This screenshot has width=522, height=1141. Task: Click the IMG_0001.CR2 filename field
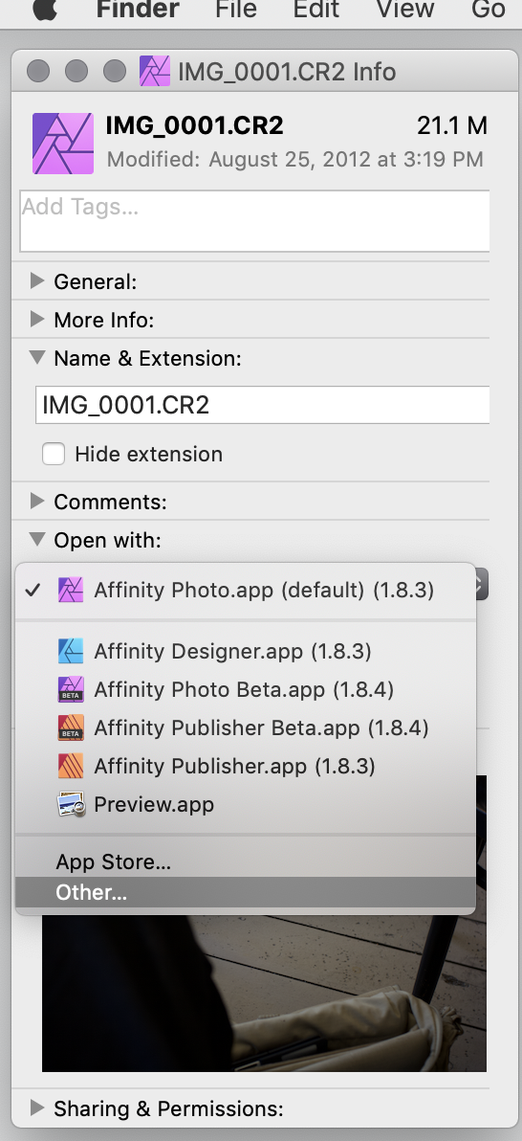[x=263, y=405]
